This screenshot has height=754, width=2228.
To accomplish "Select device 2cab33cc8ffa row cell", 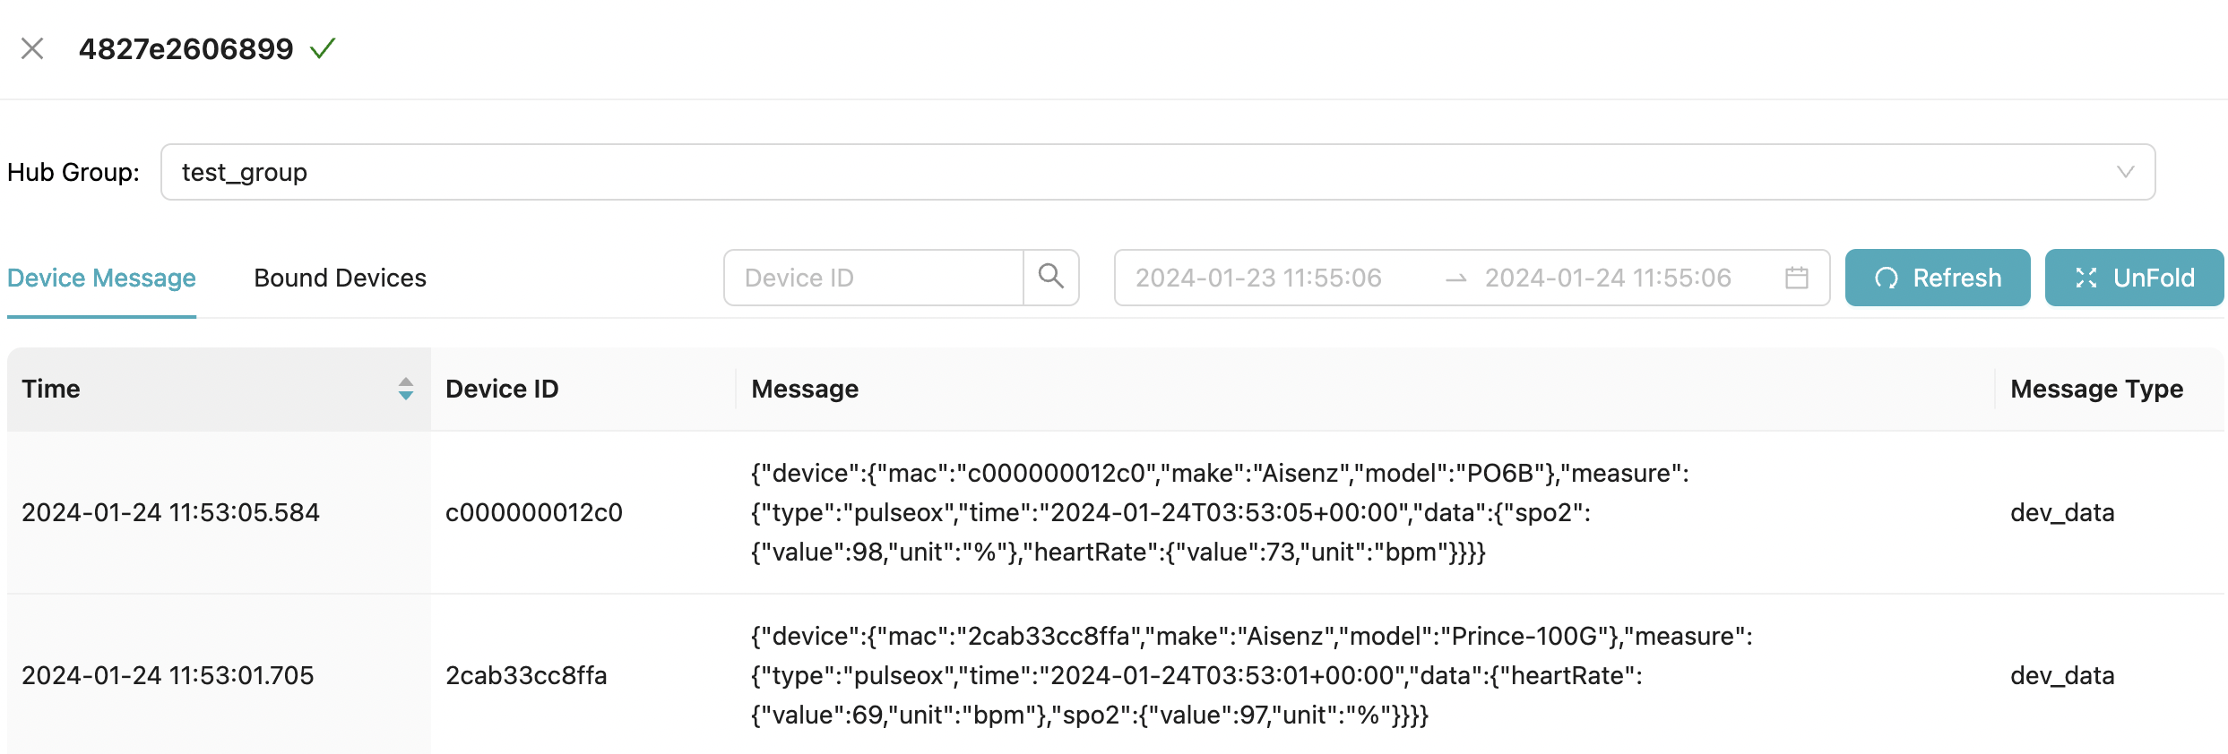I will (526, 675).
